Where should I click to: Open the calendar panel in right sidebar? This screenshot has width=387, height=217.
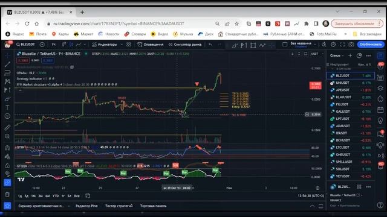click(380, 110)
